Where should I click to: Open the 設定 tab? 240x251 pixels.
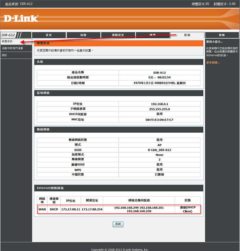49,35
